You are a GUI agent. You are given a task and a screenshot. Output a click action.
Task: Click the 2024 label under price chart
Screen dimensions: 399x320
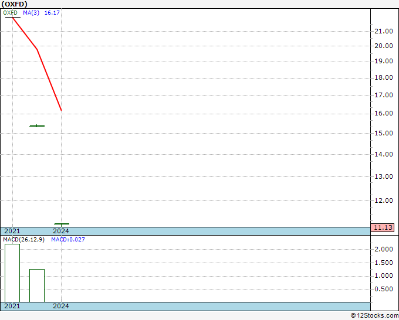click(x=61, y=231)
